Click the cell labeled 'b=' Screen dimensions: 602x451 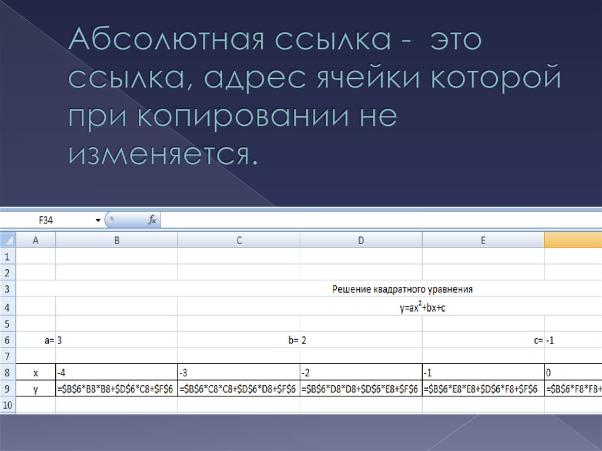tap(239, 340)
